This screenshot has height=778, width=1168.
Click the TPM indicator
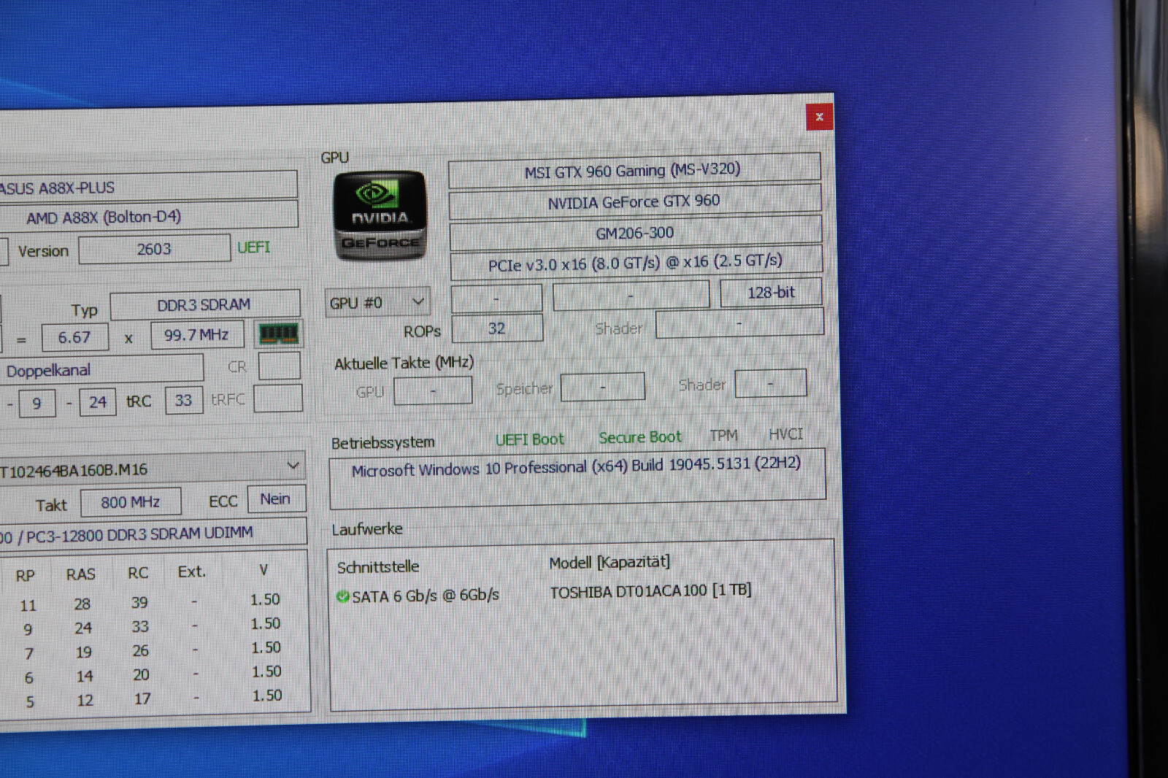coord(723,436)
